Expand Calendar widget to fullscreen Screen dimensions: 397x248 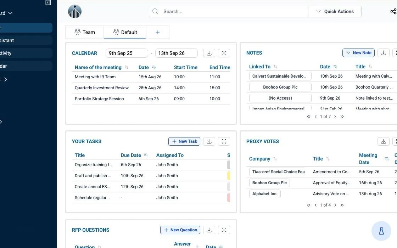click(224, 53)
